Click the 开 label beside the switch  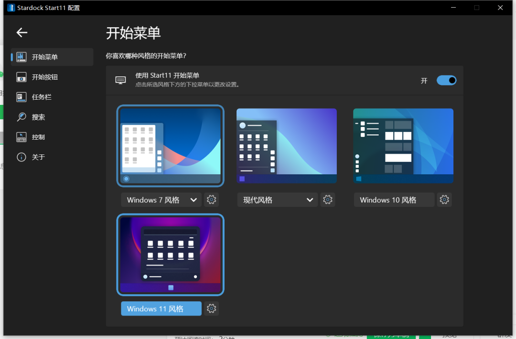(424, 81)
